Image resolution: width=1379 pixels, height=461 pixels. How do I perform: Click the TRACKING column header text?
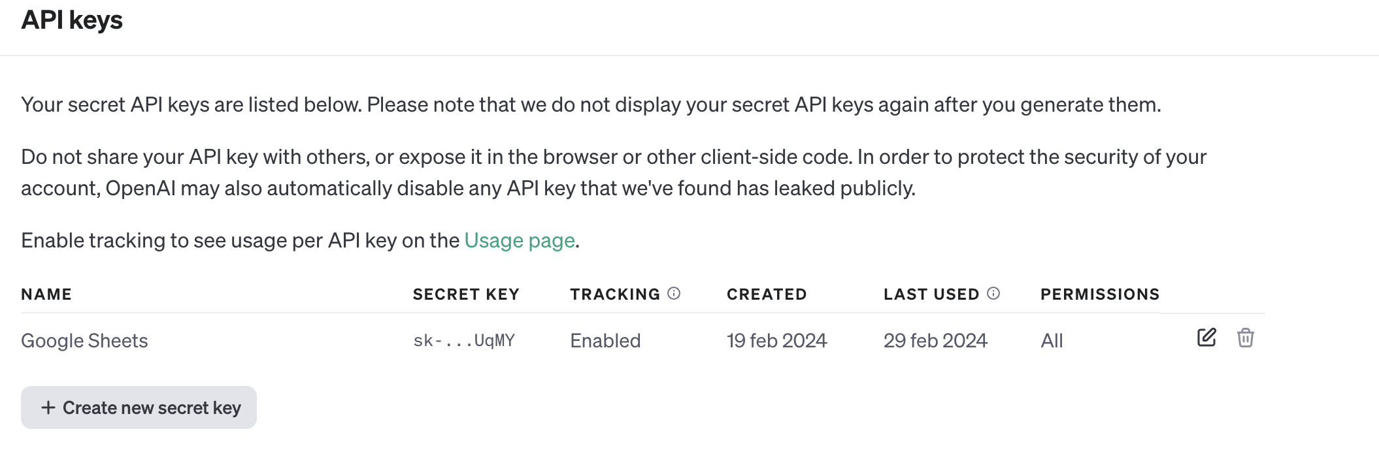coord(615,294)
